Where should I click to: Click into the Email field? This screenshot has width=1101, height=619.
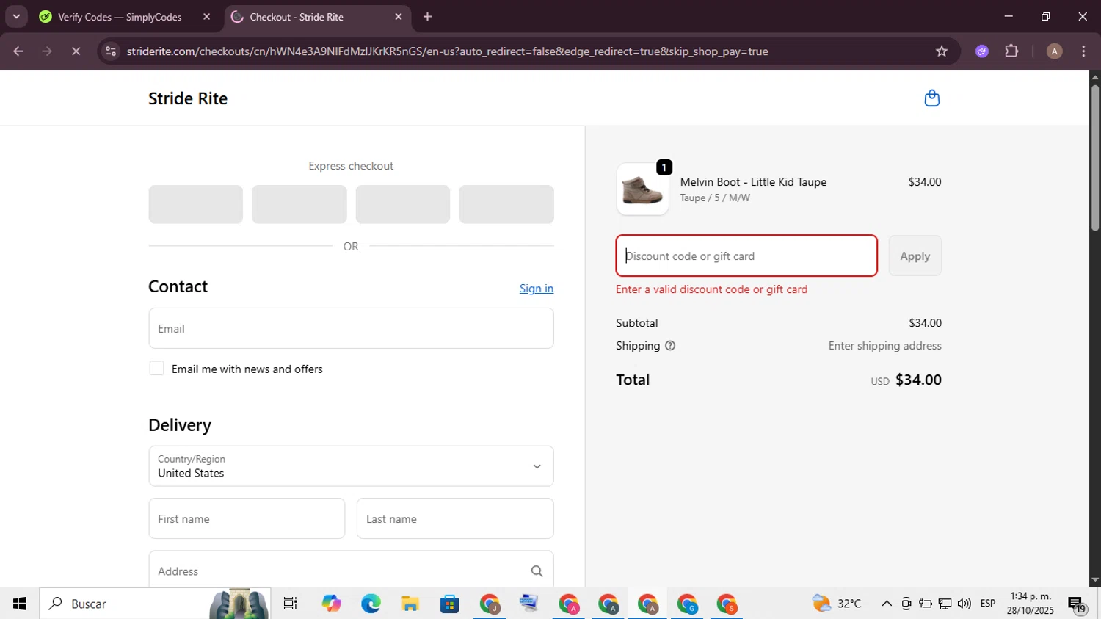(351, 328)
